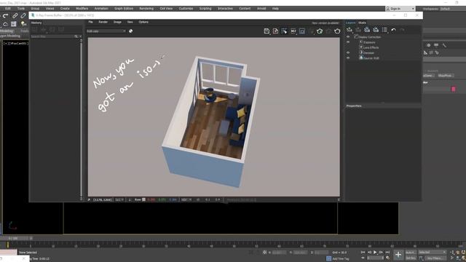
Task: Click the render last teapot icon
Action: 337,31
